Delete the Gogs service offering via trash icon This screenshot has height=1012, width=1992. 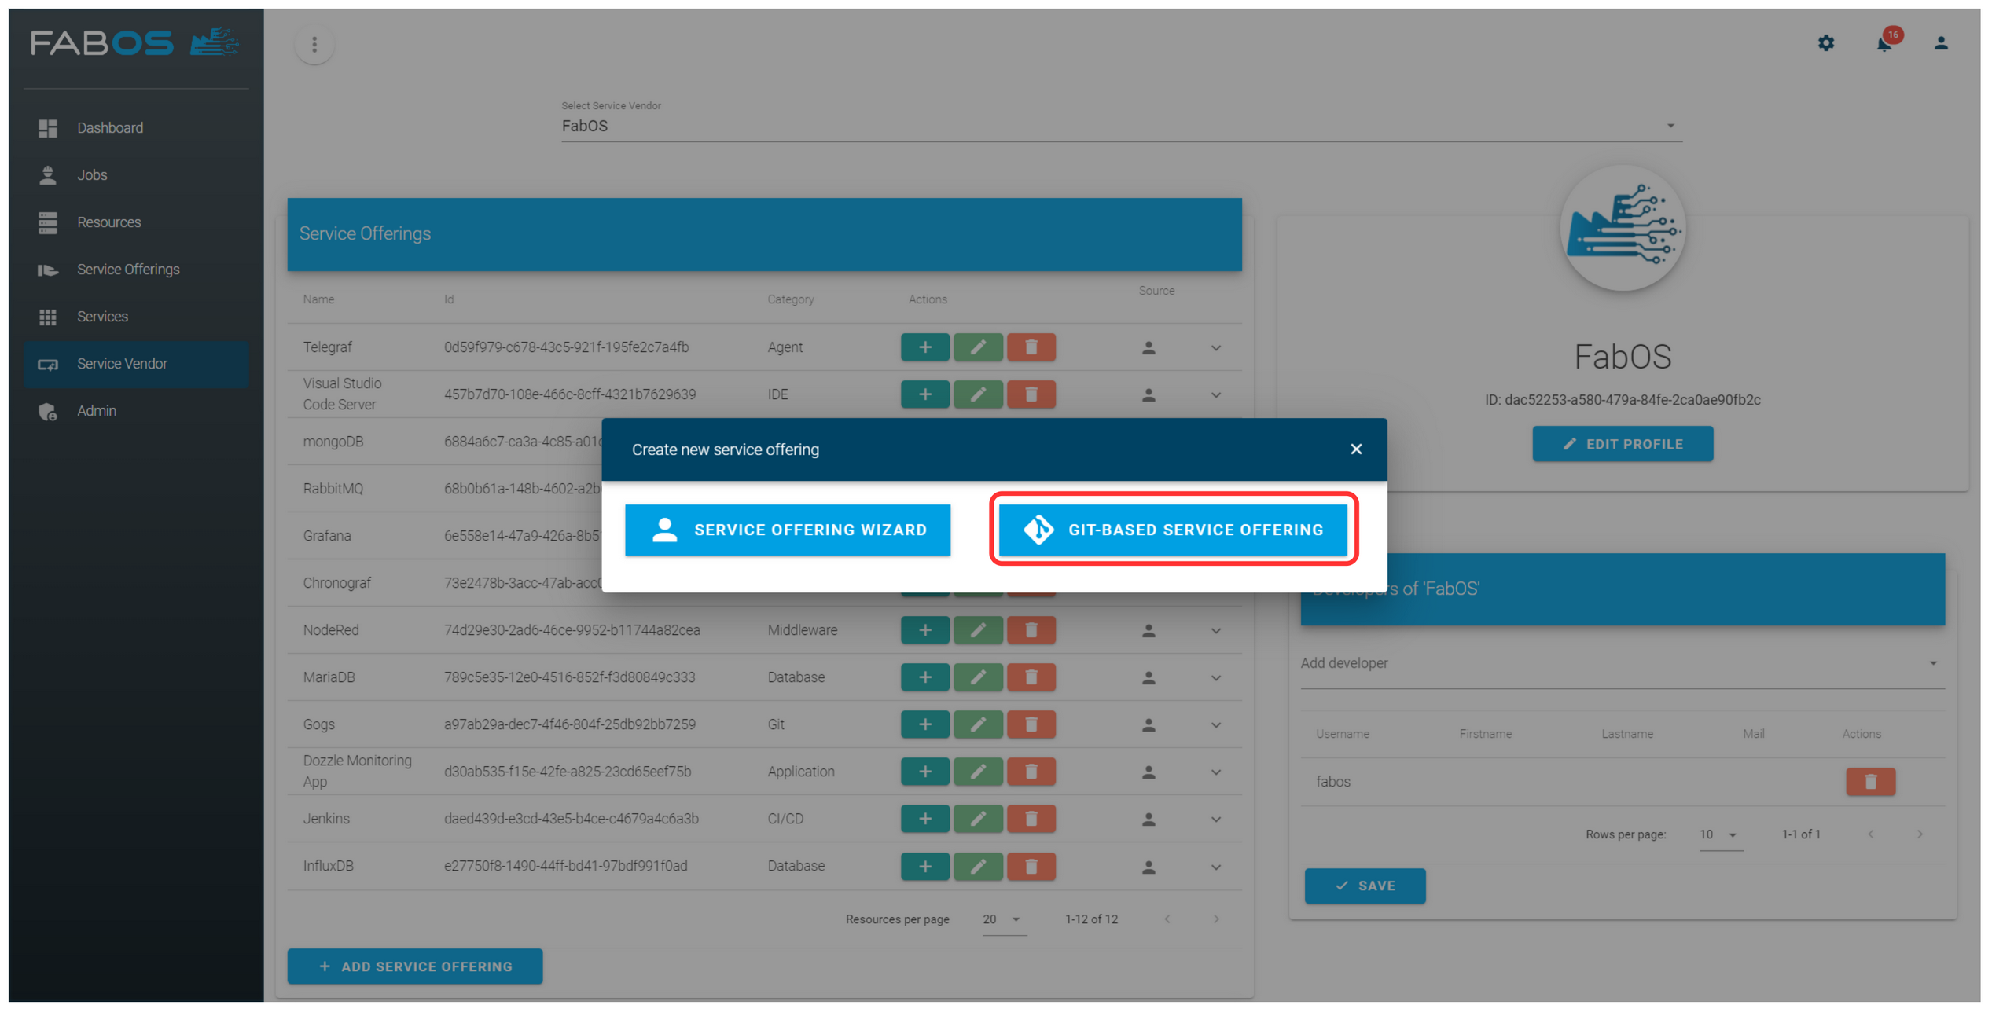(x=1031, y=724)
